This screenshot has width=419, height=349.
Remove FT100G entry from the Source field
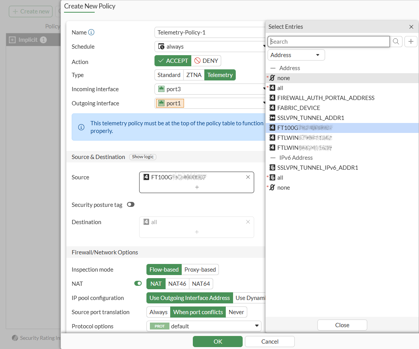pos(248,177)
